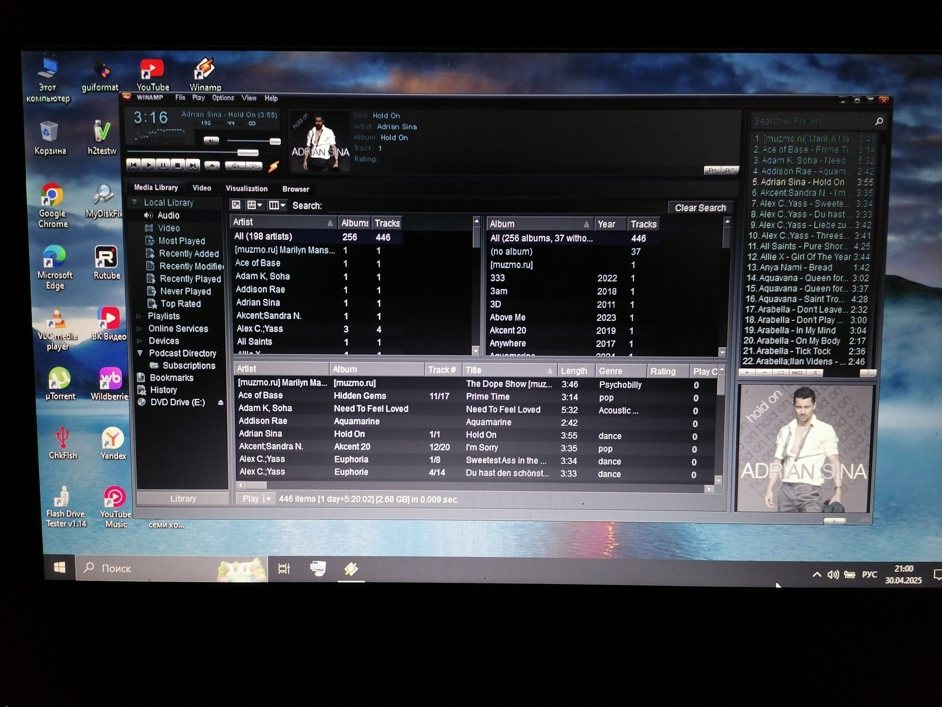The width and height of the screenshot is (942, 707).
Task: Open the Options menu
Action: 223,98
